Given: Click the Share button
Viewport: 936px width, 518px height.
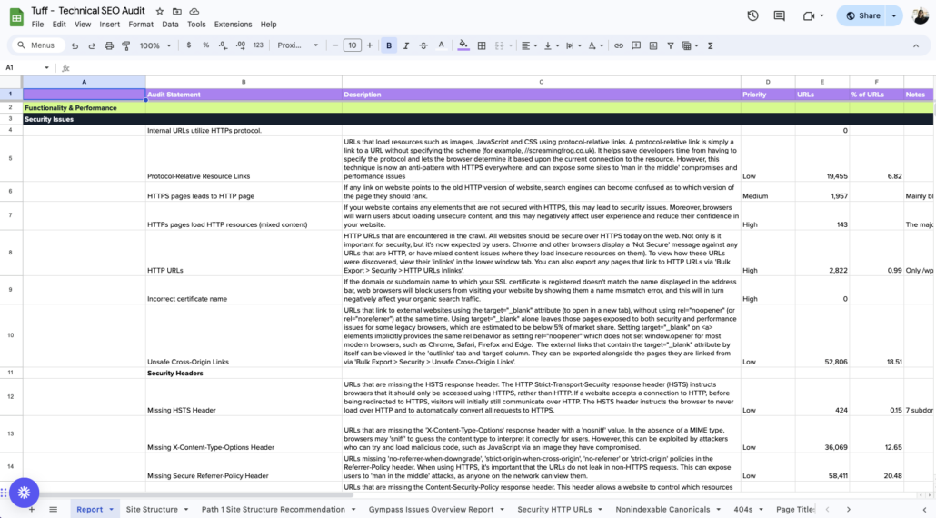Looking at the screenshot, I should (862, 15).
